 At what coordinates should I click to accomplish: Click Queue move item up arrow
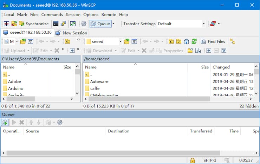click(x=31, y=123)
